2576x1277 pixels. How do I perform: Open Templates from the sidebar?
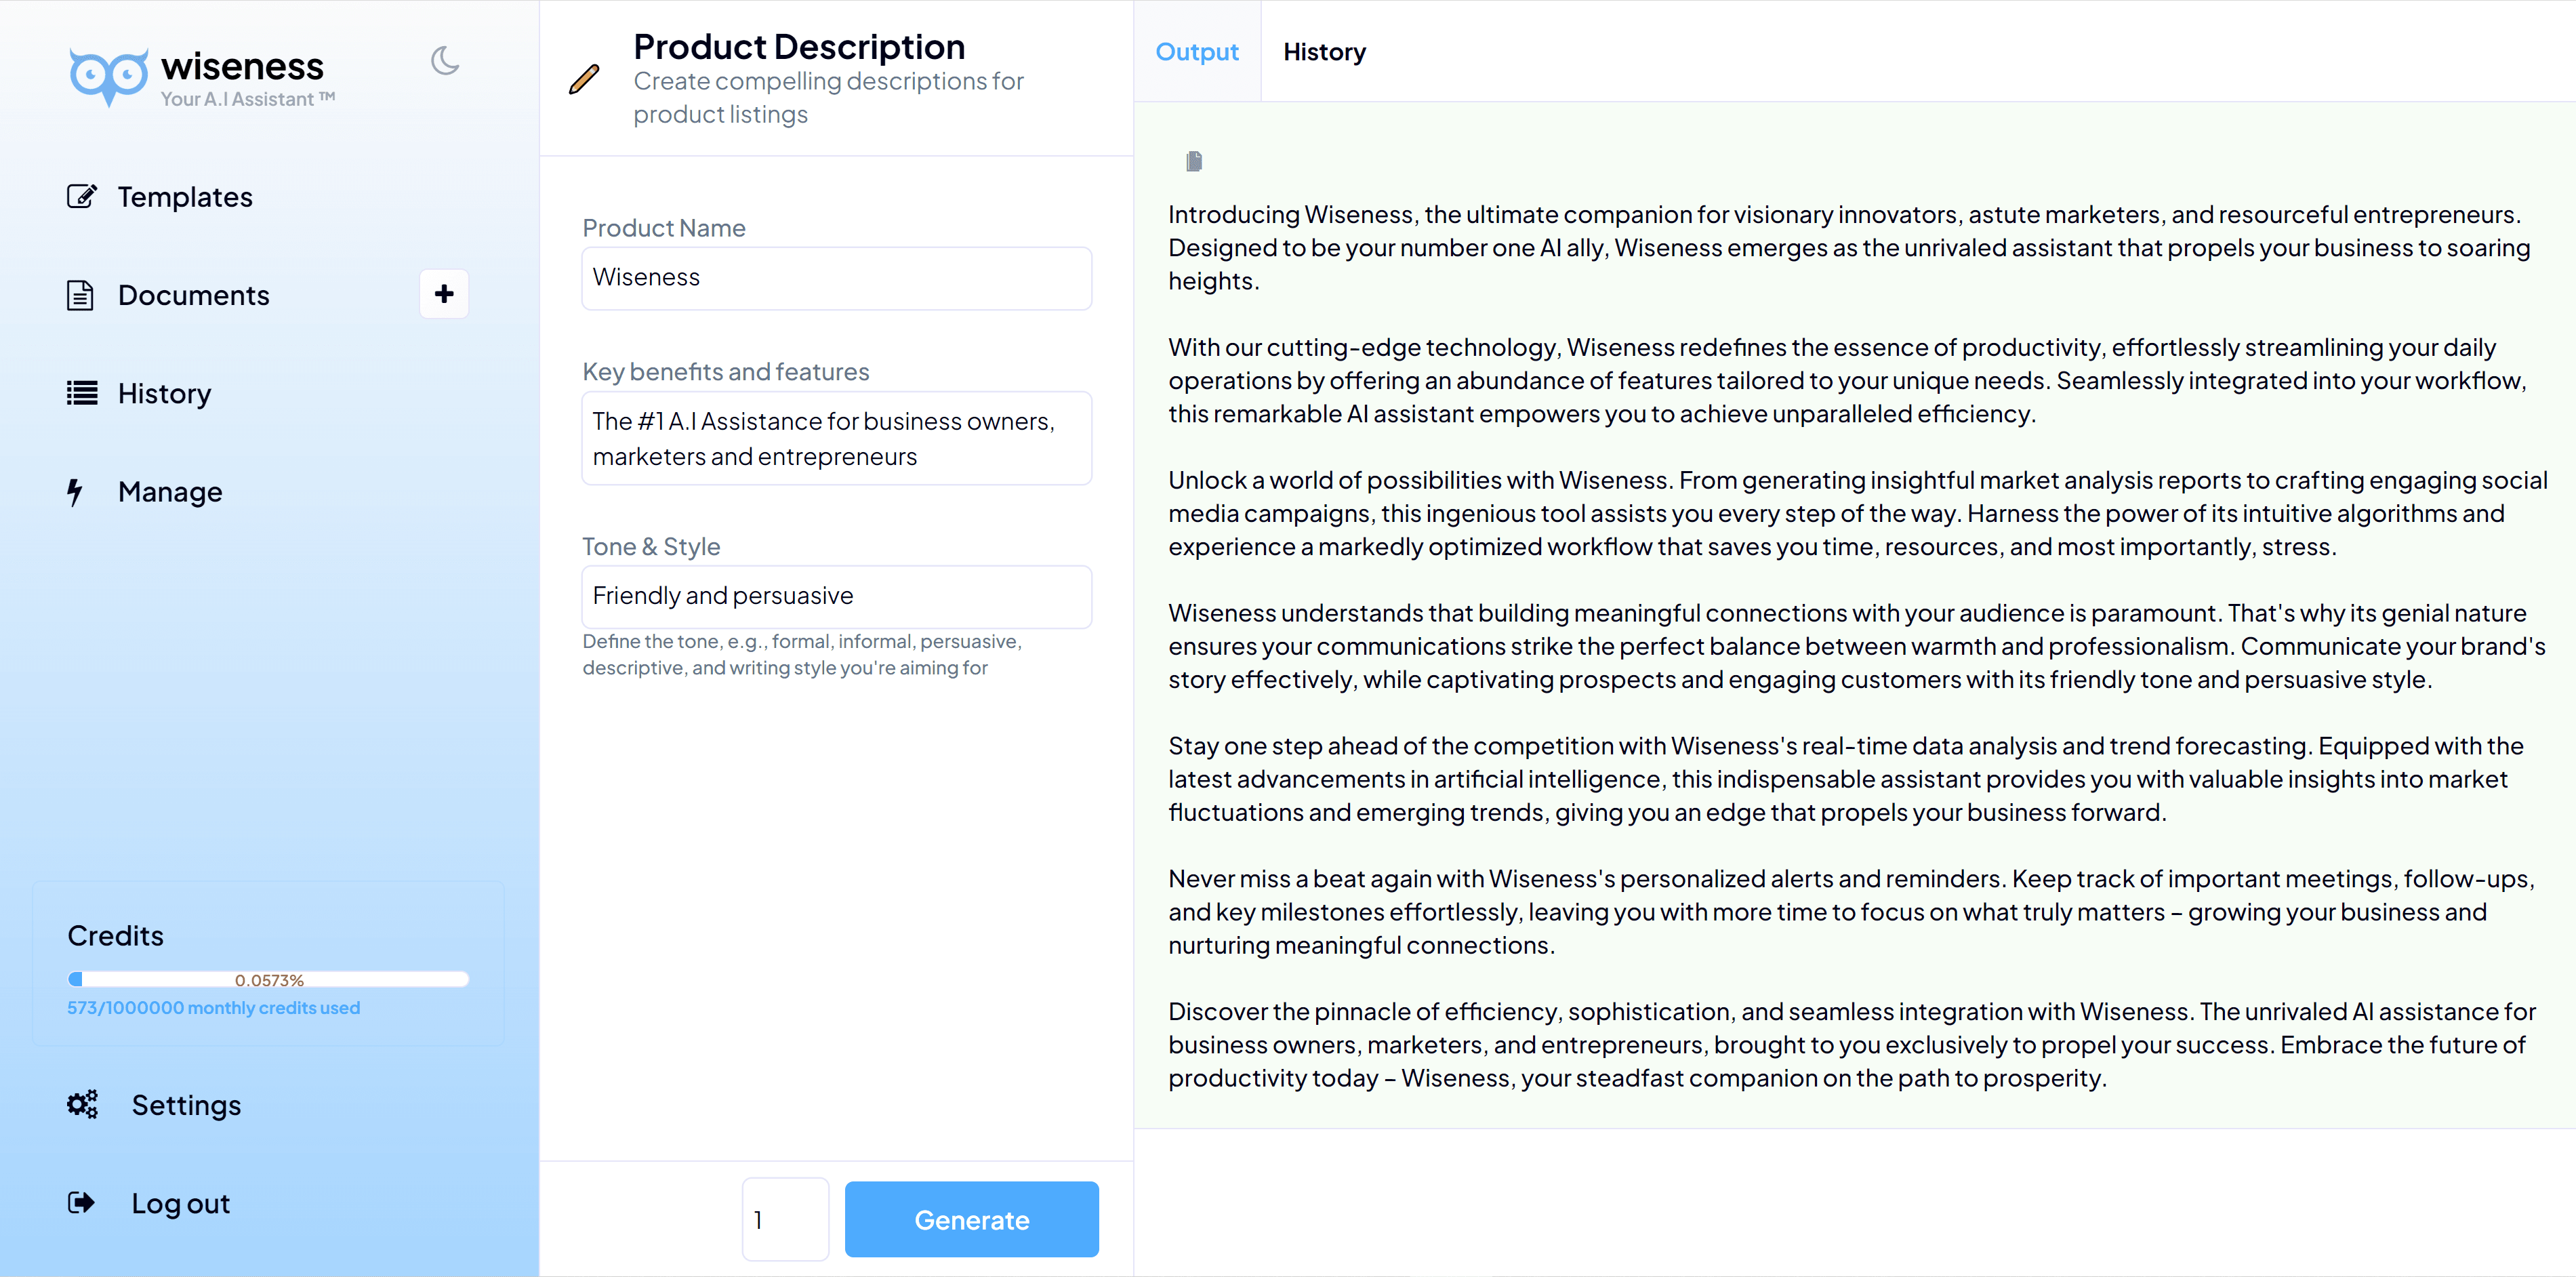click(x=184, y=197)
